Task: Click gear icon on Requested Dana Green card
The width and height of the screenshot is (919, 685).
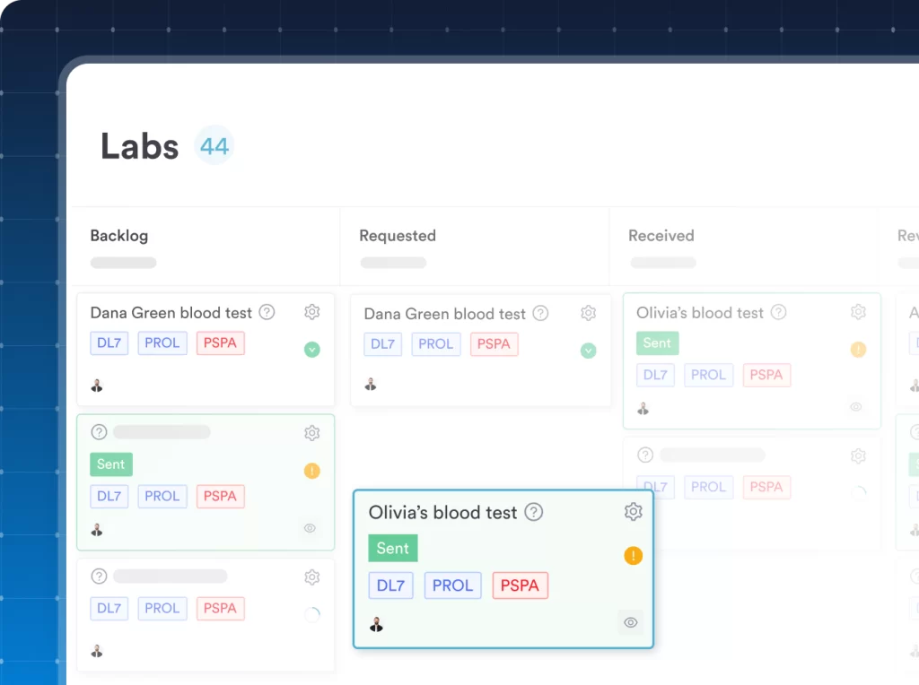Action: 588,313
